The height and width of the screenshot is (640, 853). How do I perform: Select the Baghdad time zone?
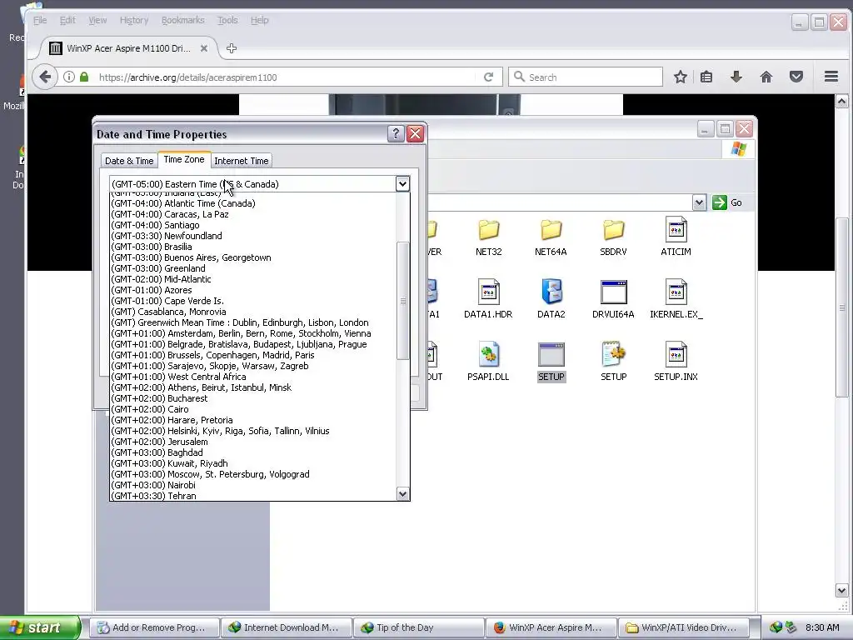pyautogui.click(x=253, y=452)
